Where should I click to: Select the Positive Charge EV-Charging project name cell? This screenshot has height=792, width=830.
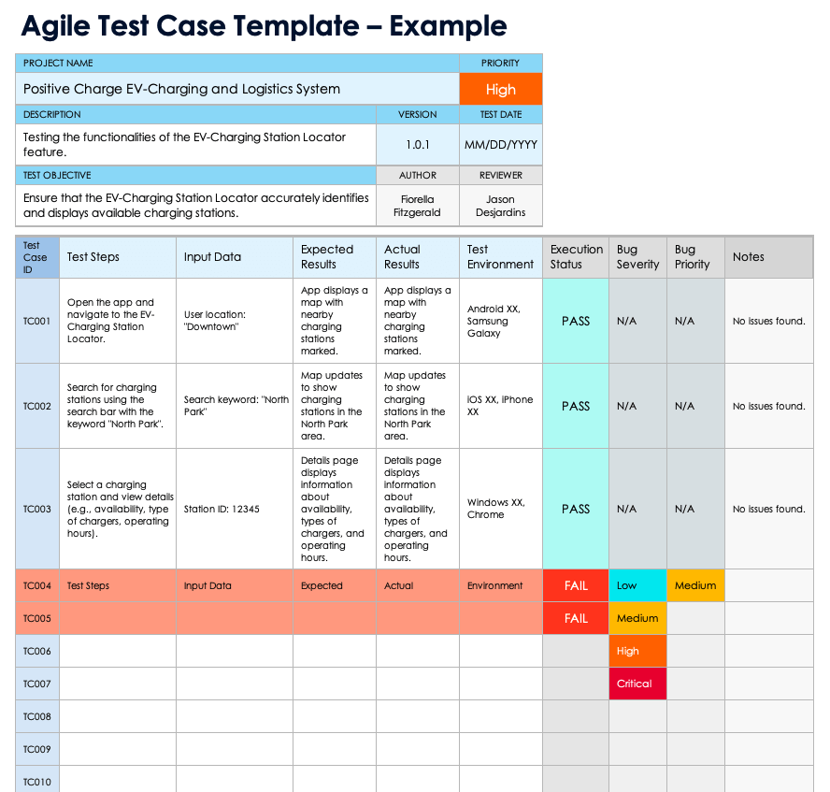click(237, 90)
